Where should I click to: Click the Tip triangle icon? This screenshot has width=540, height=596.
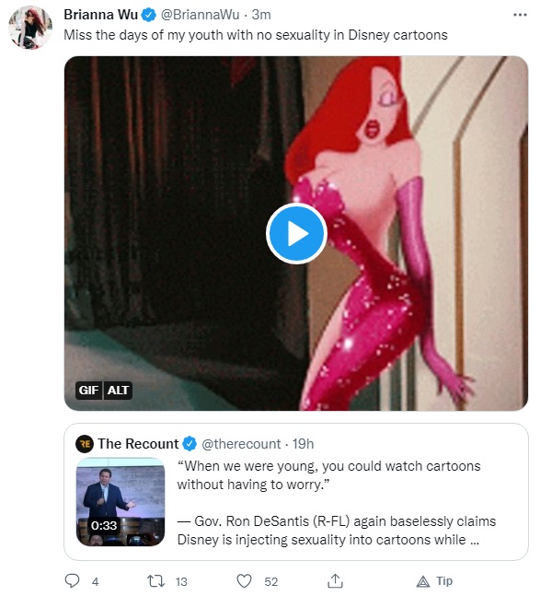[423, 581]
